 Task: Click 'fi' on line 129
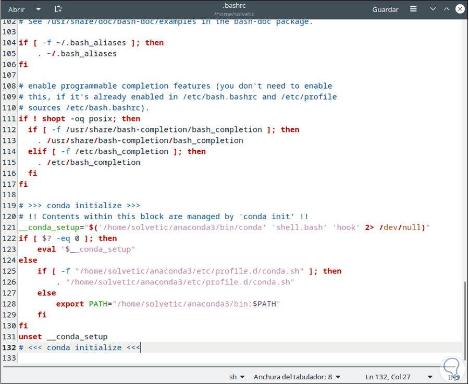tap(42, 315)
